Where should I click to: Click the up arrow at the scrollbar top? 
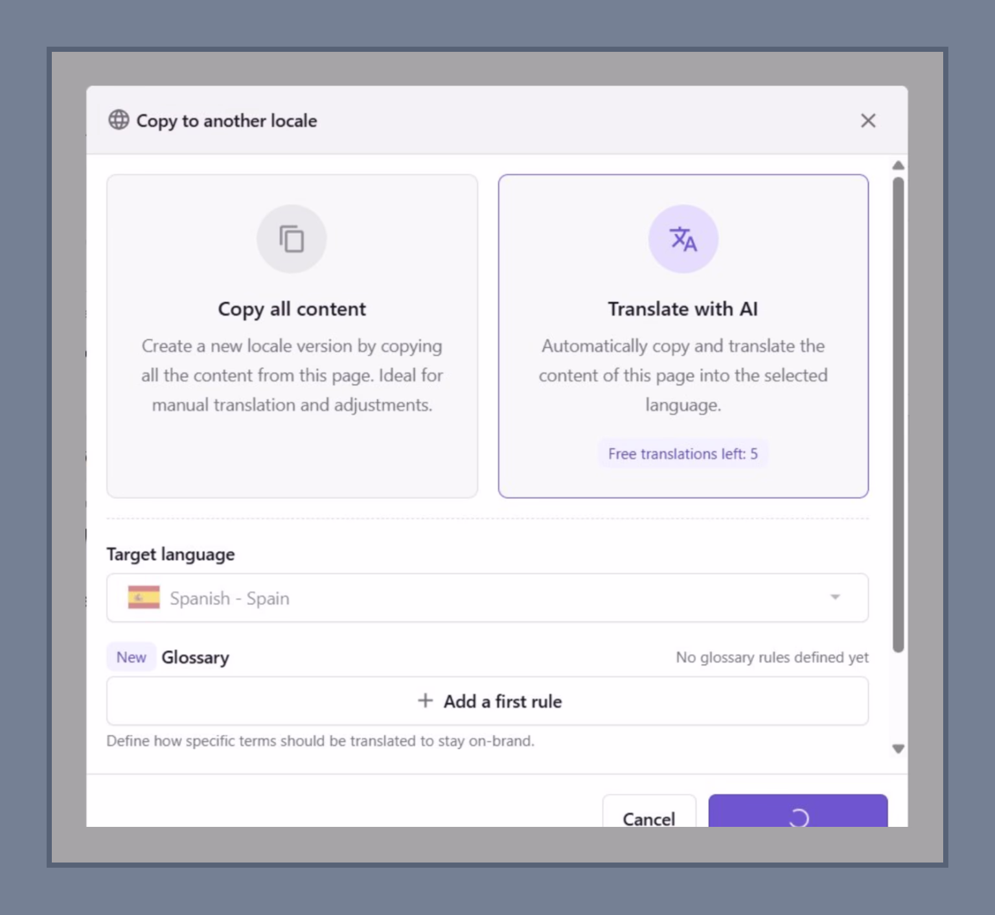(898, 165)
